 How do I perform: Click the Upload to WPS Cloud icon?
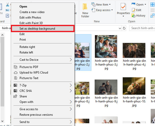[15, 73]
